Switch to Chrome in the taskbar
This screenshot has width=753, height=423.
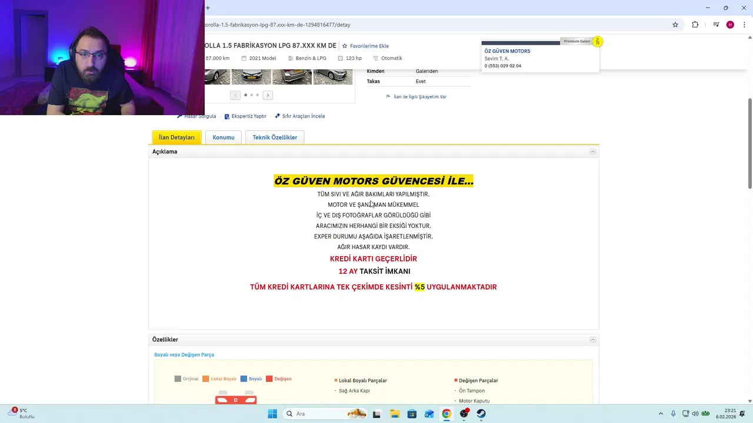tap(447, 414)
